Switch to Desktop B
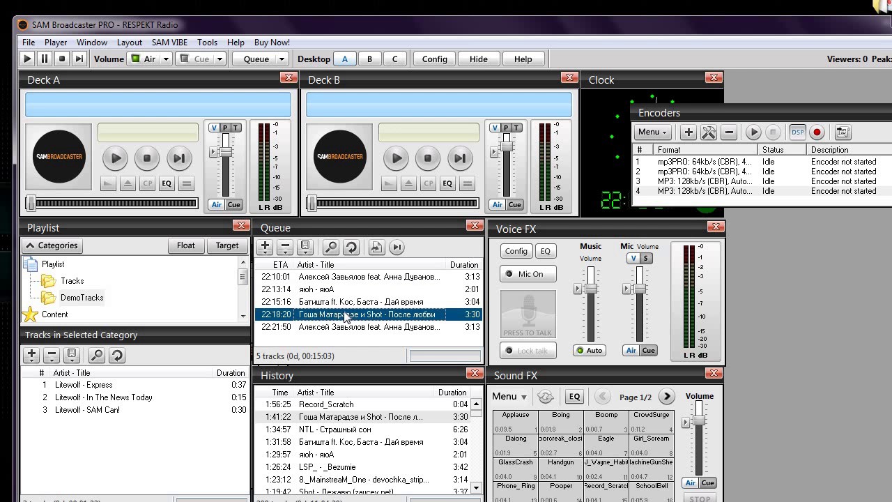 [369, 59]
